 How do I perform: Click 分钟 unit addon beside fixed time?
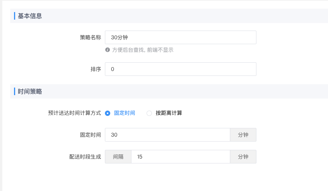[x=243, y=135]
